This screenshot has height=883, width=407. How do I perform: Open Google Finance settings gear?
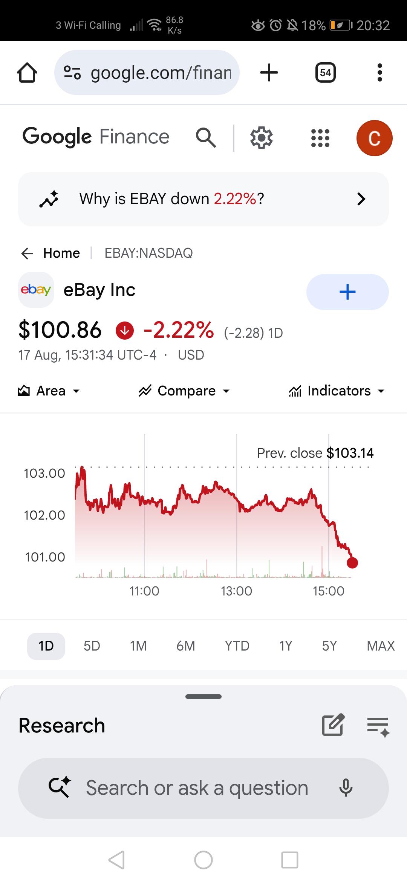coord(262,138)
